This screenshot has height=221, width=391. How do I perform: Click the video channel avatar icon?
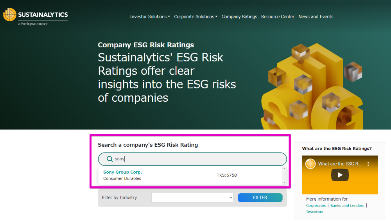pos(310,164)
